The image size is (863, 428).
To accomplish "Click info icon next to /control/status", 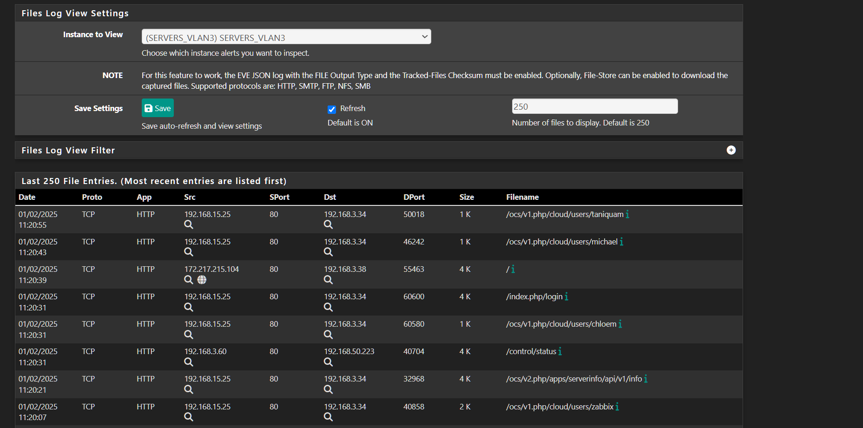I will tap(560, 351).
